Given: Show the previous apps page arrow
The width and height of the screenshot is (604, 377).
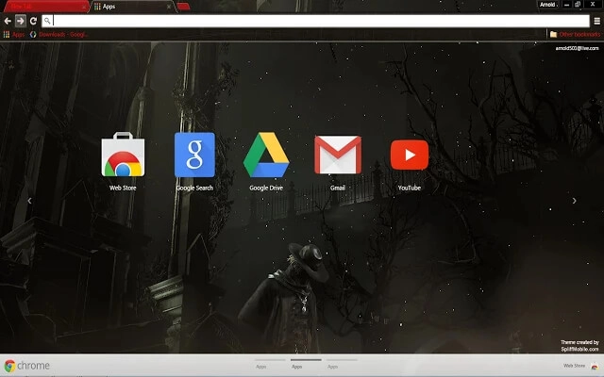Looking at the screenshot, I should point(29,201).
